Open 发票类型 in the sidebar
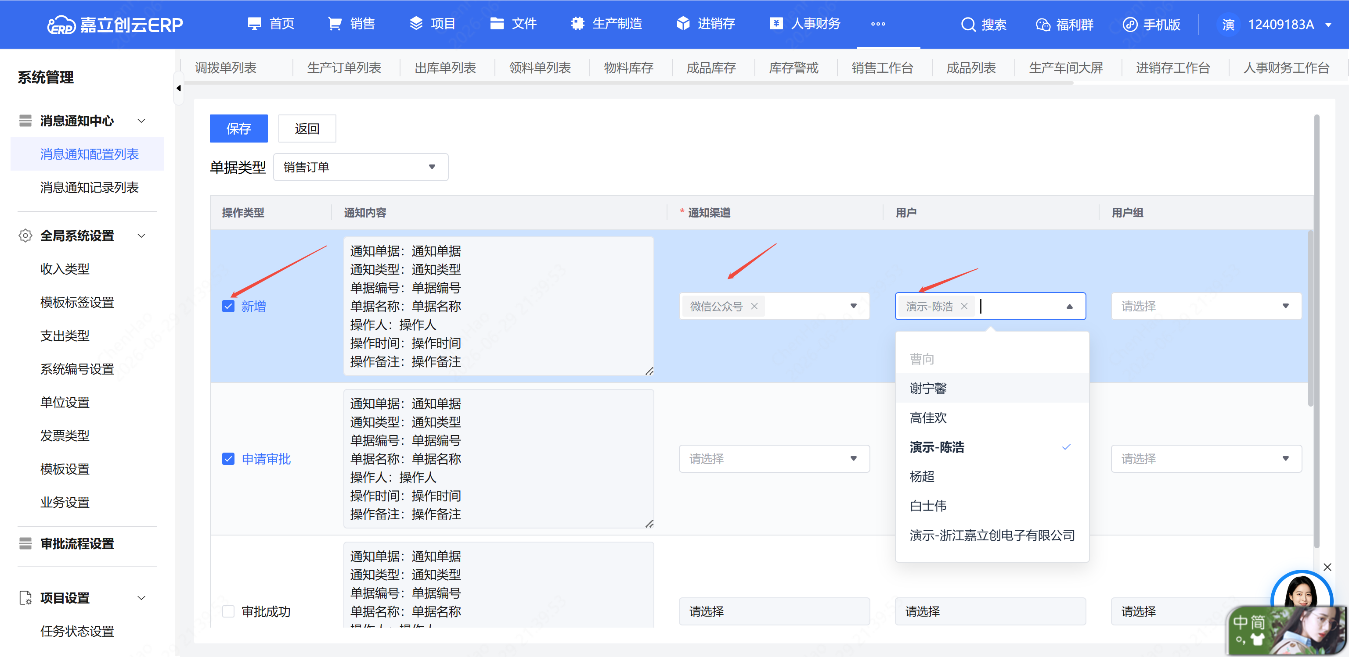 click(65, 435)
